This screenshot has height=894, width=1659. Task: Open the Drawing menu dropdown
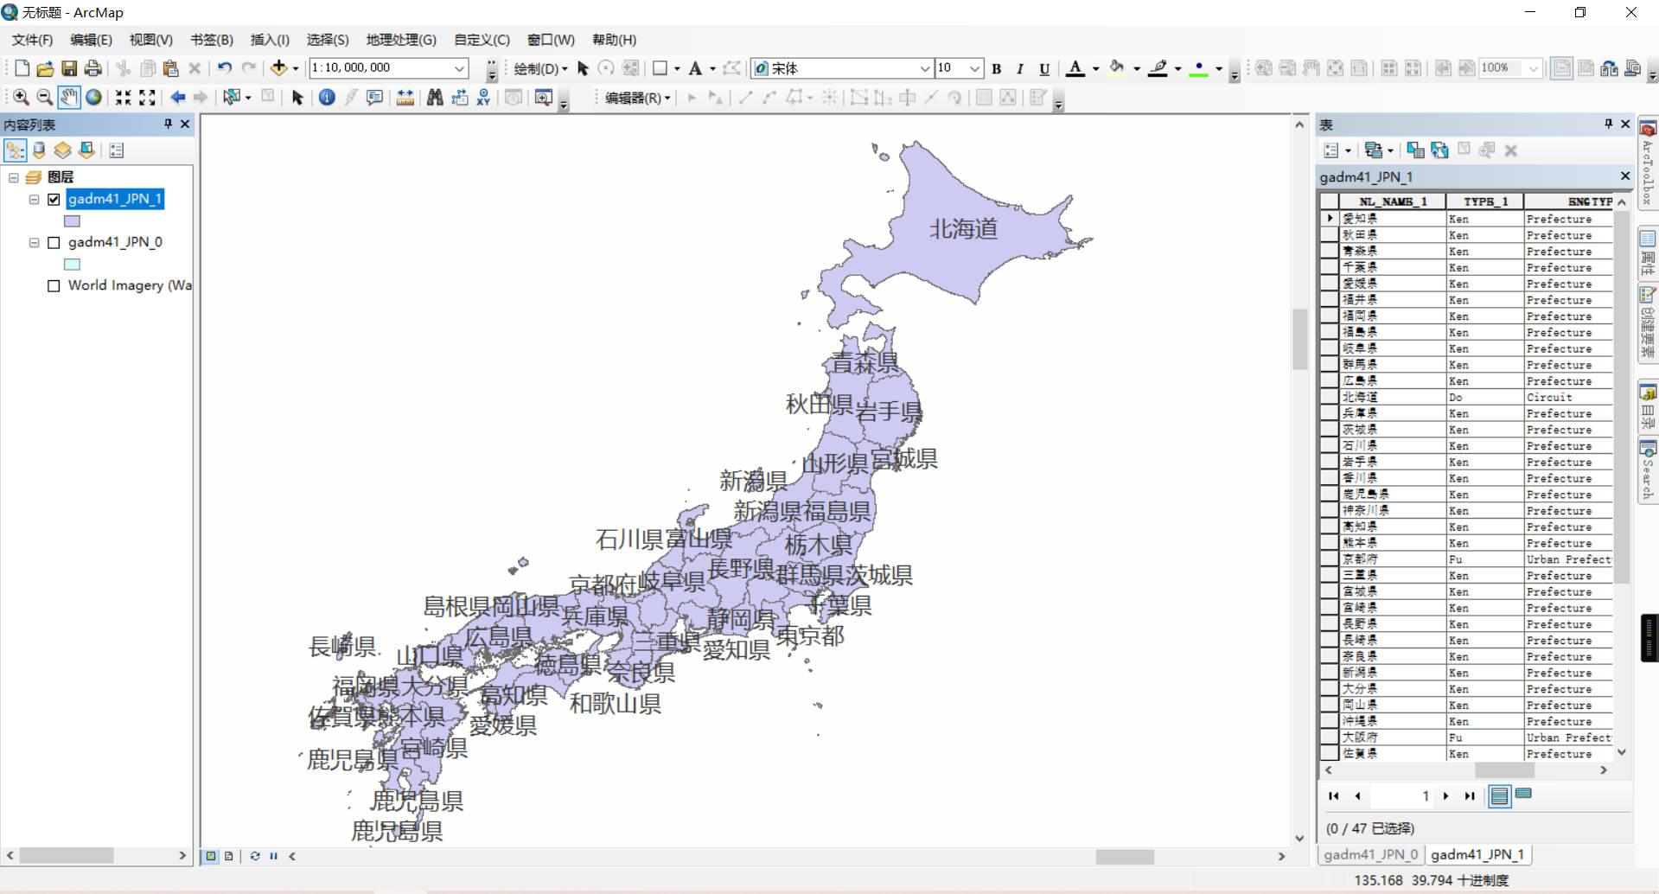tap(540, 68)
